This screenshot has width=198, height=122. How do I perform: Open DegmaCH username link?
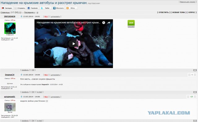10,75
